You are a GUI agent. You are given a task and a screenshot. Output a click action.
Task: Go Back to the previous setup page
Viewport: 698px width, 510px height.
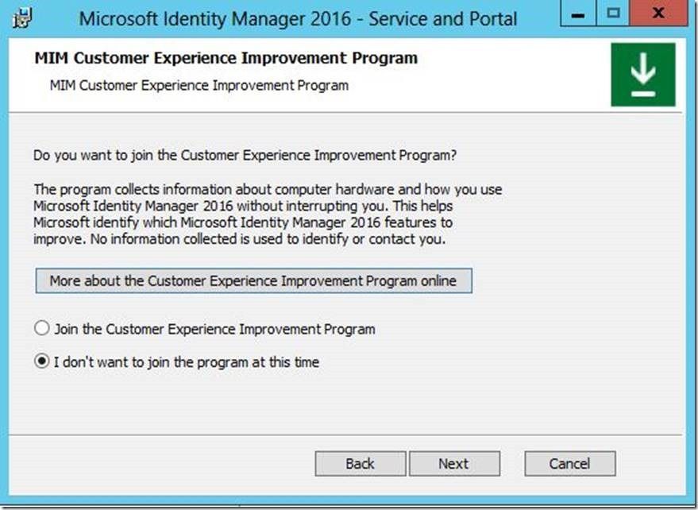click(x=361, y=464)
